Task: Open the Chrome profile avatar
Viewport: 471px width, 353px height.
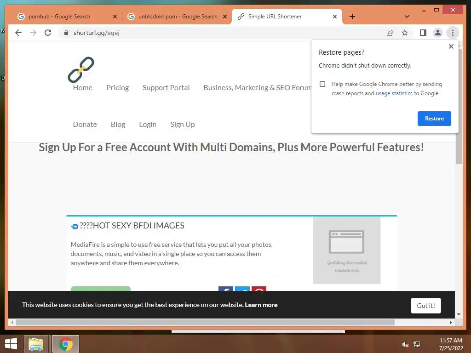Action: click(x=438, y=33)
